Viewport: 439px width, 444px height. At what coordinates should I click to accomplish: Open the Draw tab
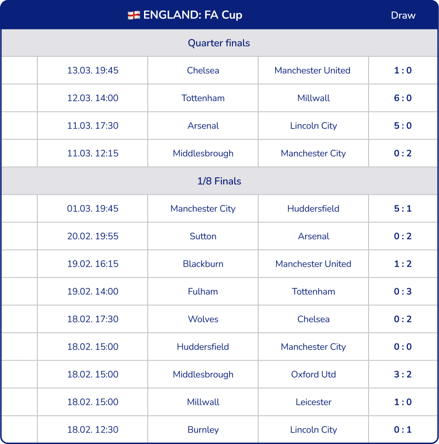(x=403, y=15)
